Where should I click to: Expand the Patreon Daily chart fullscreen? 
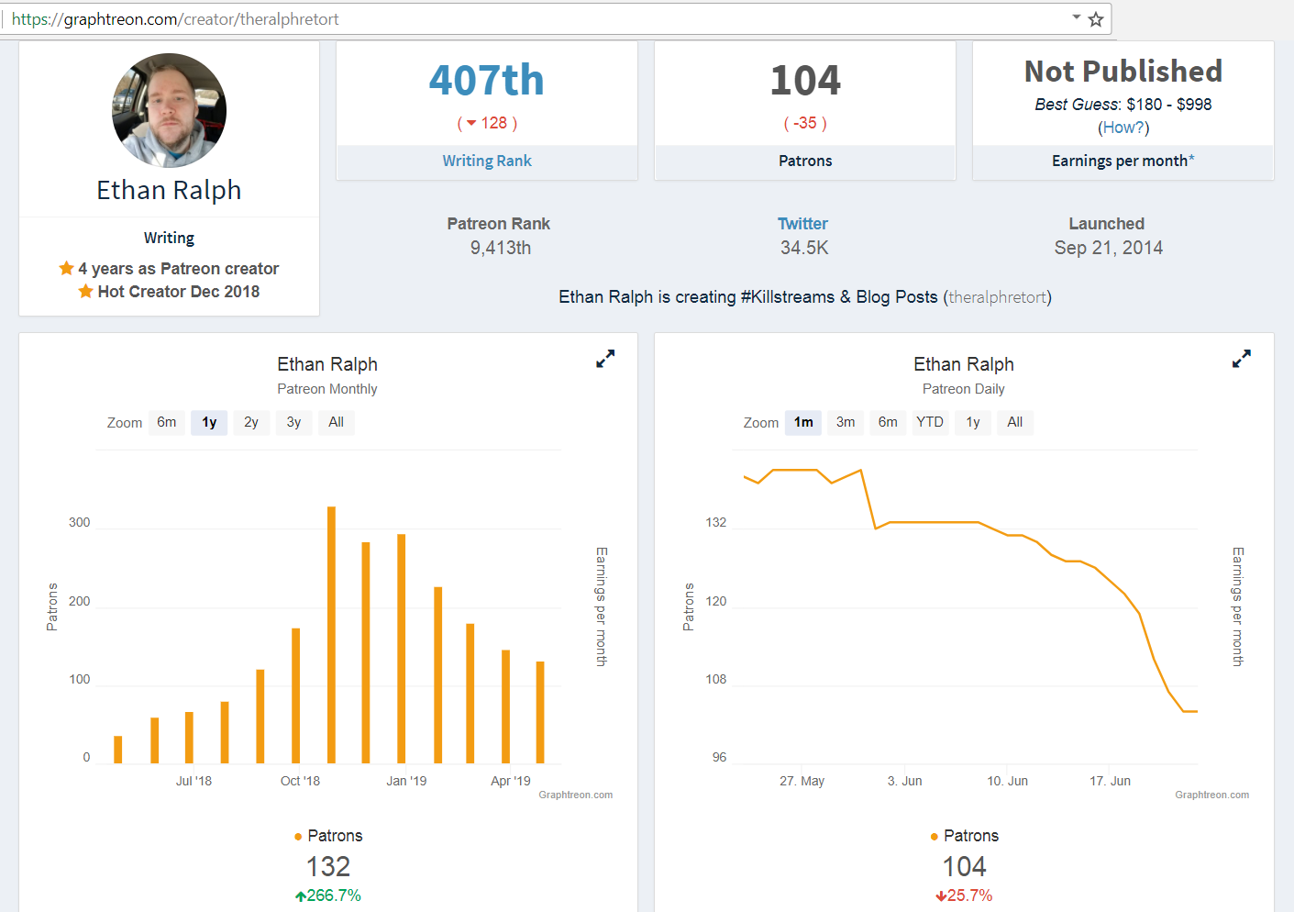(x=1242, y=359)
